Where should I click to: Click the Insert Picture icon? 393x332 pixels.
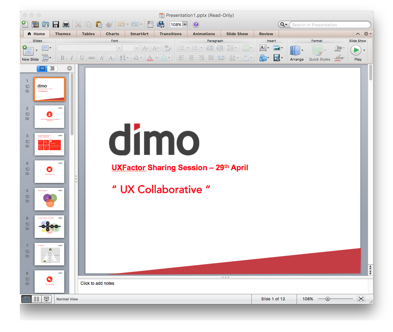click(276, 48)
